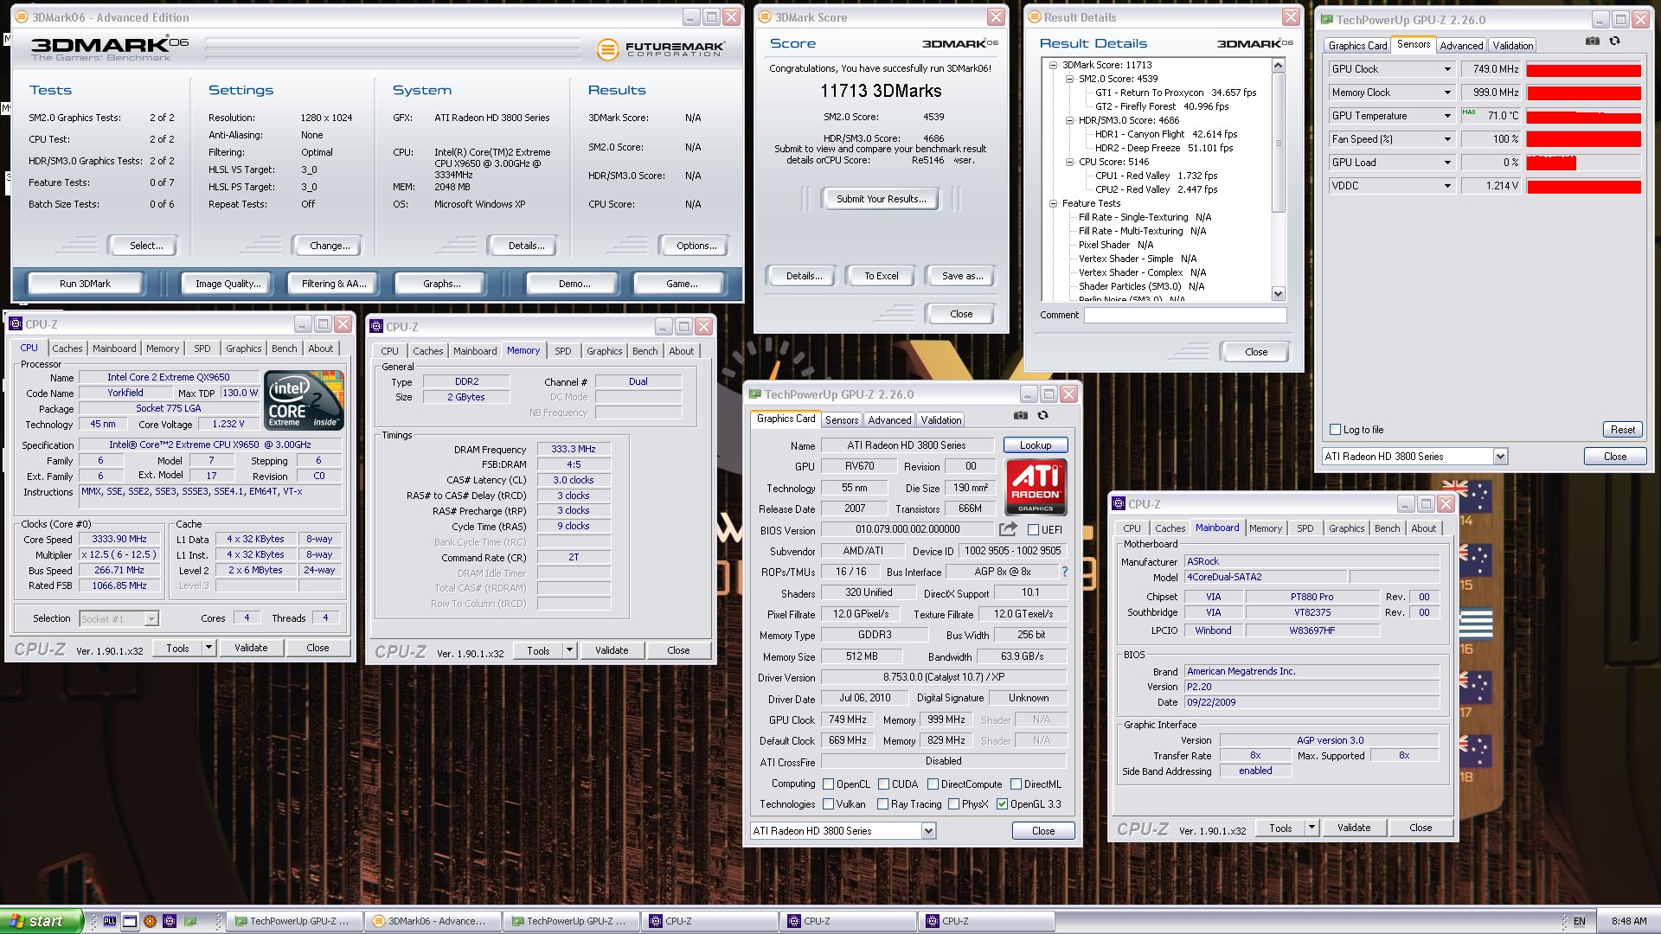Click the Intel Core 2 Extreme logo
The width and height of the screenshot is (1661, 934).
click(x=305, y=400)
